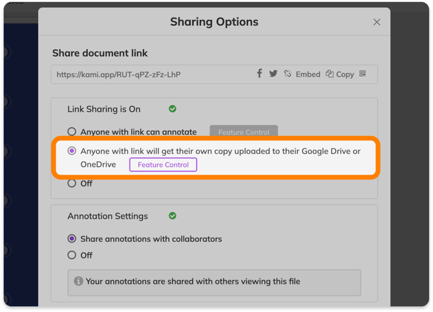
Task: Click 'Your annotations are shared' notice text
Action: pyautogui.click(x=193, y=282)
